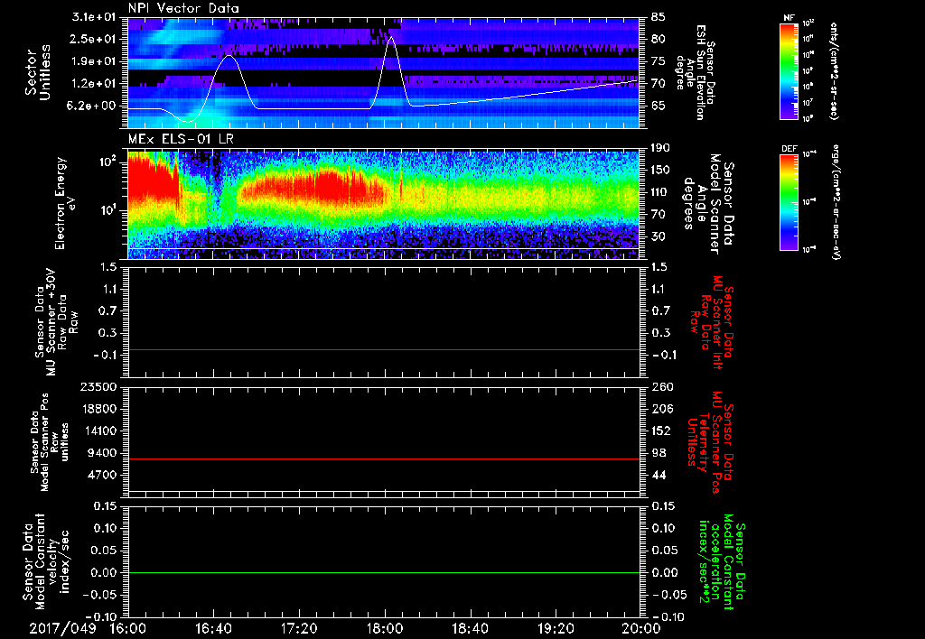
Task: Click the '65' sun elevation tick label
Action: (659, 106)
